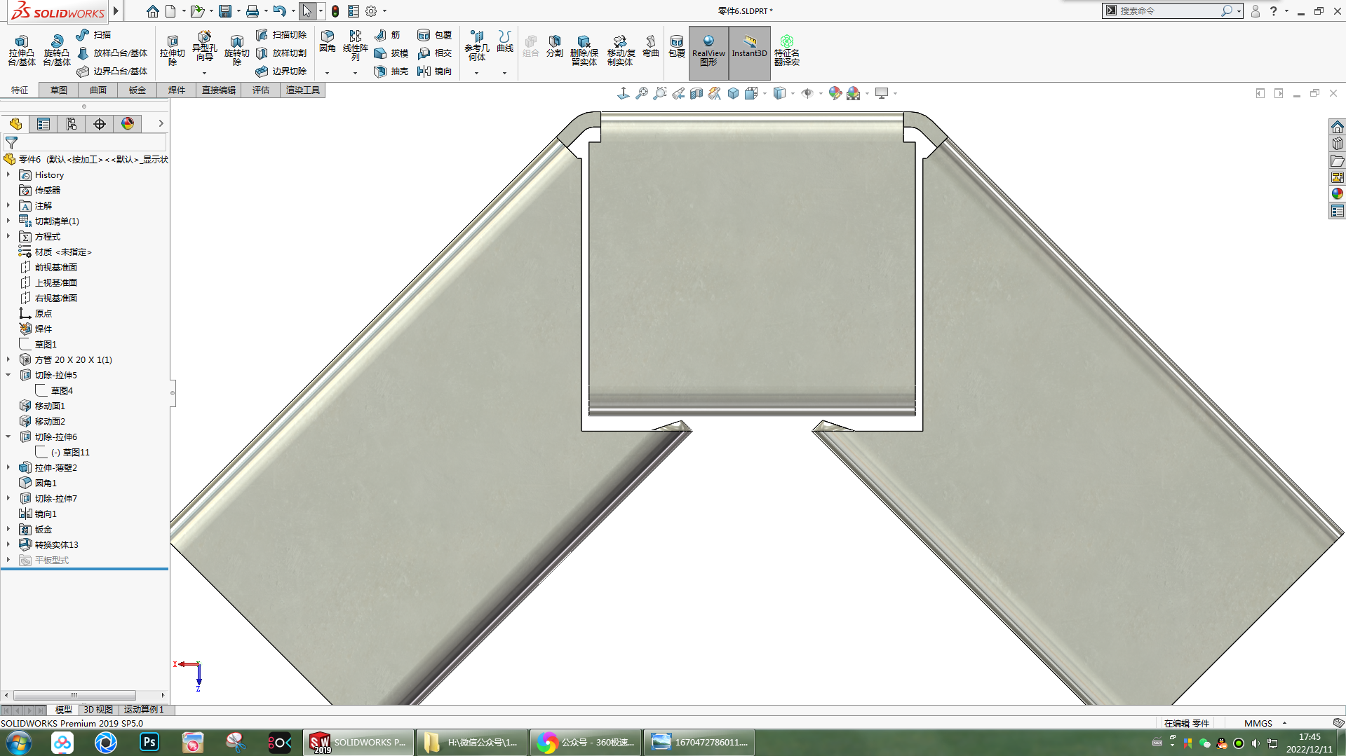1346x756 pixels.
Task: Switch to the 3D 视图 bottom tab
Action: 98,710
